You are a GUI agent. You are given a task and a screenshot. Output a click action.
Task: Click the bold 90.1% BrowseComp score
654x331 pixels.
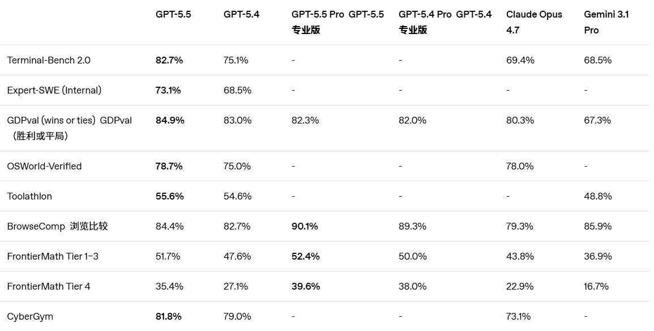pos(306,226)
